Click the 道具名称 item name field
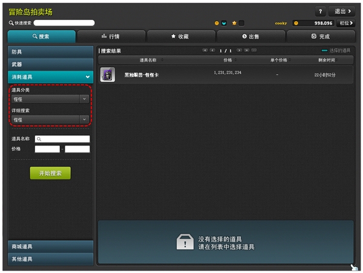 [x=65, y=139]
